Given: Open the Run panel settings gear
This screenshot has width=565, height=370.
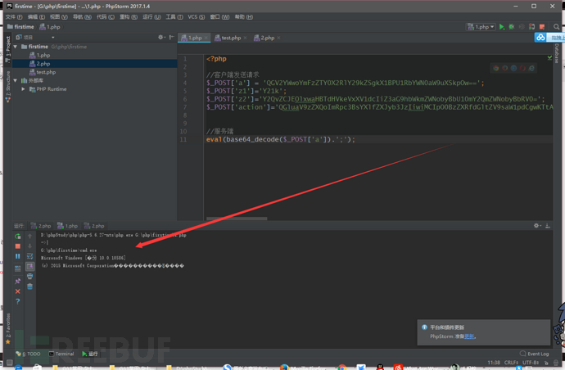Looking at the screenshot, I should [x=536, y=226].
